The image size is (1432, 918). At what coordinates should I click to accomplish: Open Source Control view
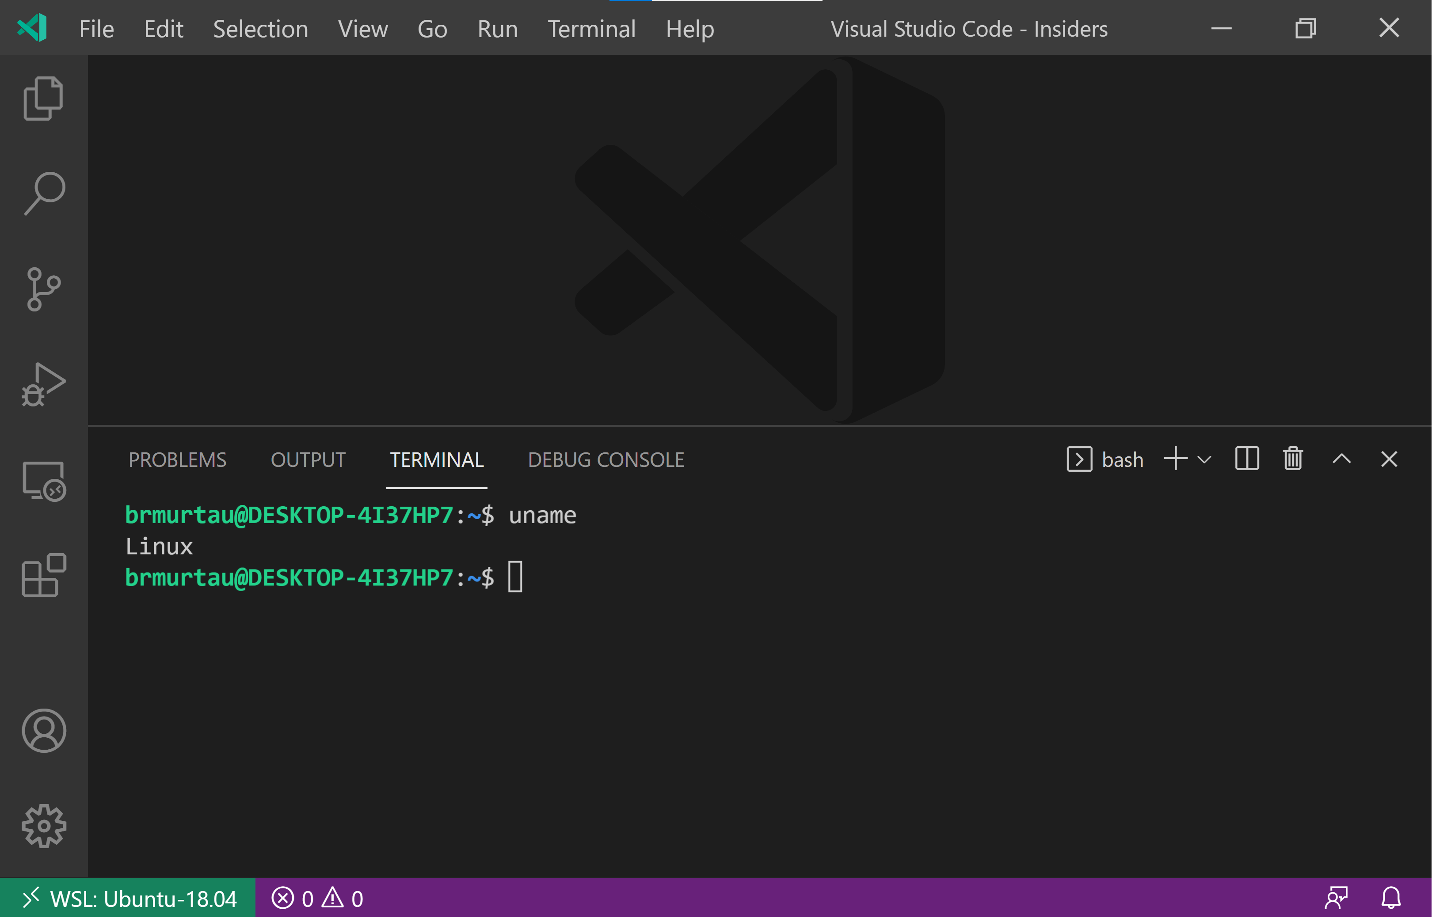coord(43,289)
